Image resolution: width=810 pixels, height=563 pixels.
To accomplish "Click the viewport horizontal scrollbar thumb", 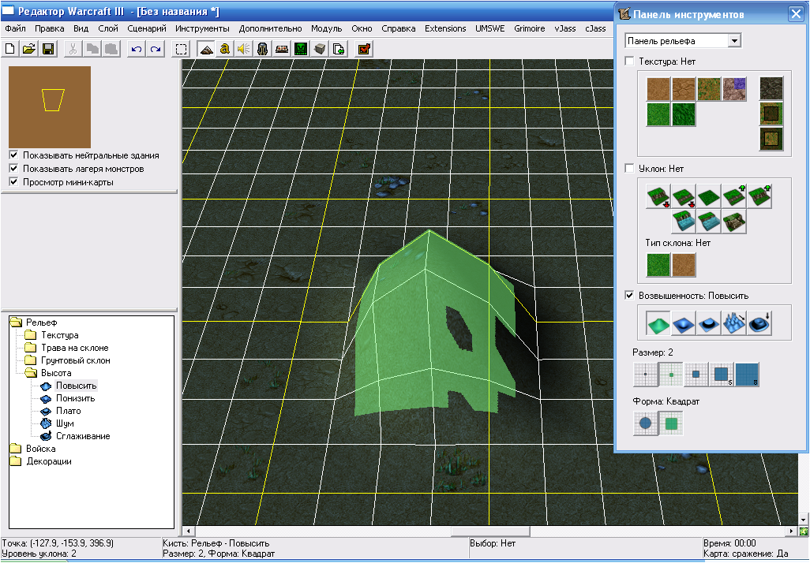I will (491, 531).
